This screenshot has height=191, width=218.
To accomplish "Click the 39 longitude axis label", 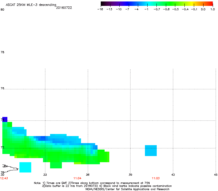I will (x=130, y=175).
